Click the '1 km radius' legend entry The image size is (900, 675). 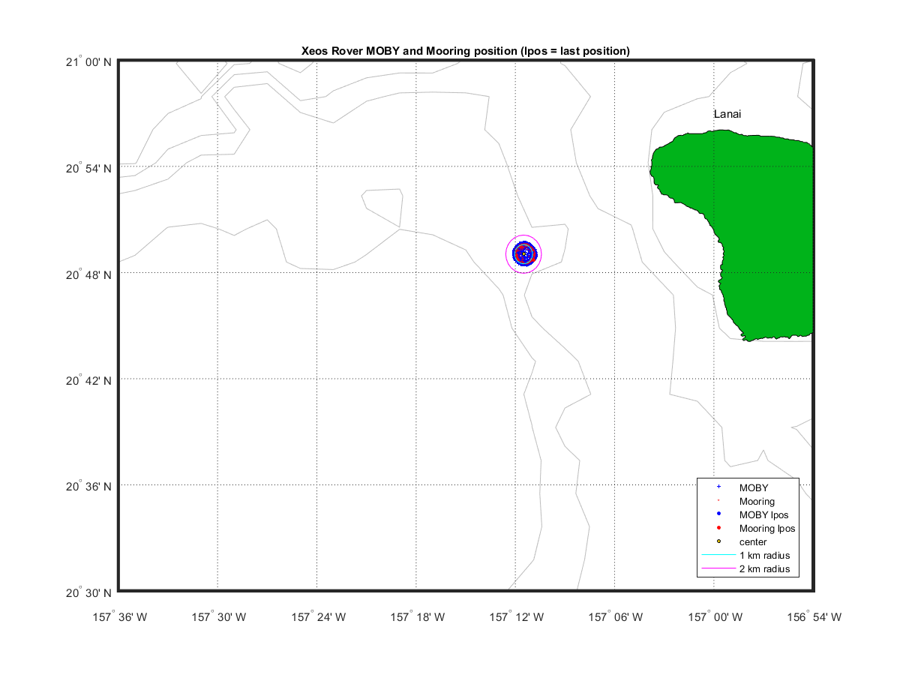764,555
